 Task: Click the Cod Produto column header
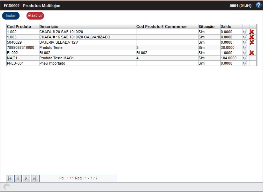19,27
